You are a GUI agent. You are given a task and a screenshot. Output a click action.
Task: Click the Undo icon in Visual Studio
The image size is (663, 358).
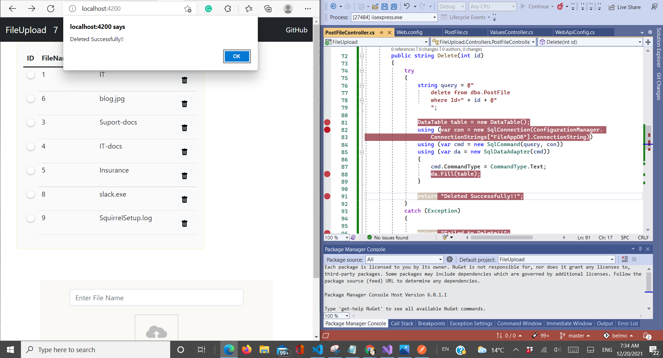(407, 6)
